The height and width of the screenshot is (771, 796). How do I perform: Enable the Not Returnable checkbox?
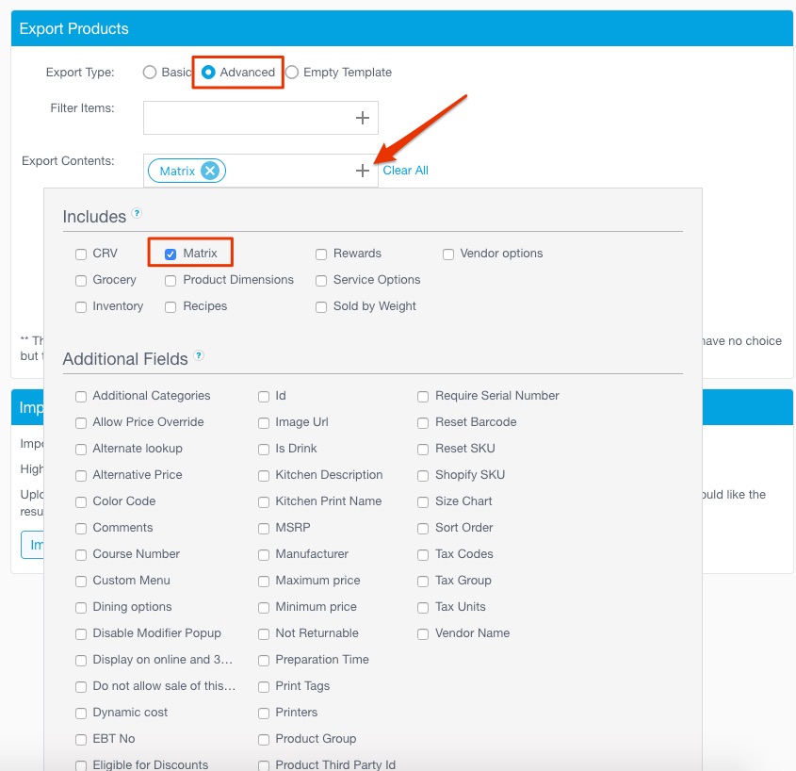tap(264, 634)
